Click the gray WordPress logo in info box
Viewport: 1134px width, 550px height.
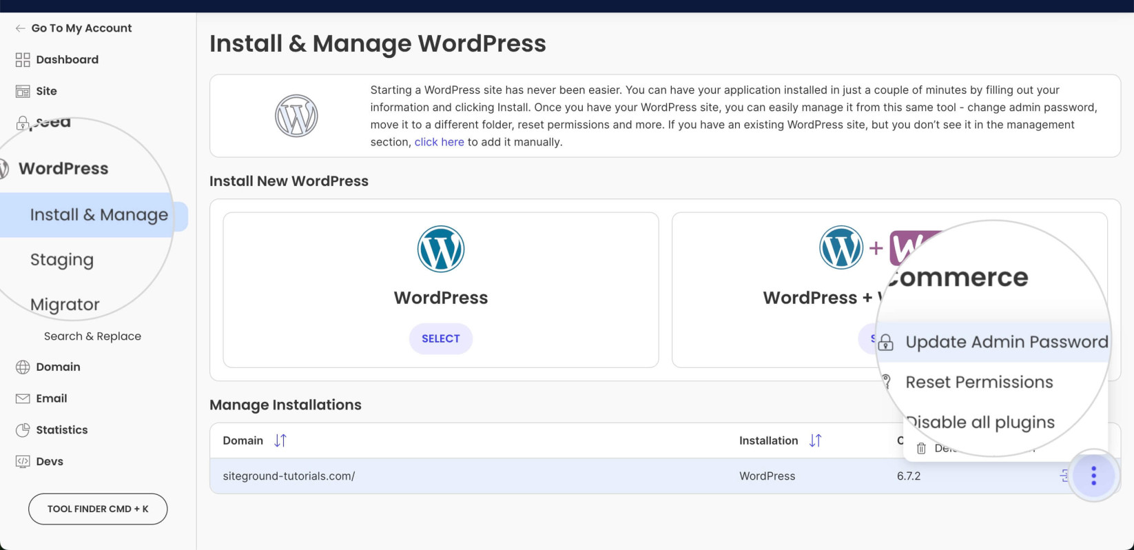[x=296, y=116]
